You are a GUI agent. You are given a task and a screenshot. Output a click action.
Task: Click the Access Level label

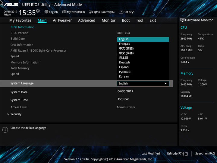[x=19, y=107]
